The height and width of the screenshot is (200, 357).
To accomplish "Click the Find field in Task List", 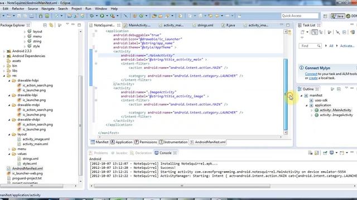I will (310, 46).
